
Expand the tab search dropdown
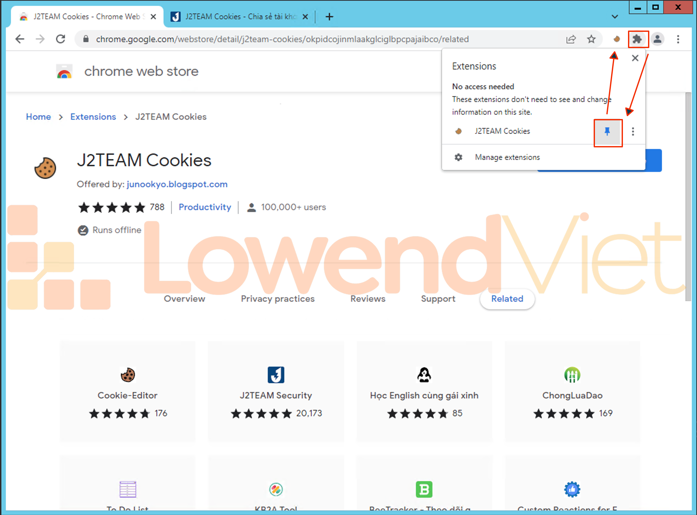[615, 17]
